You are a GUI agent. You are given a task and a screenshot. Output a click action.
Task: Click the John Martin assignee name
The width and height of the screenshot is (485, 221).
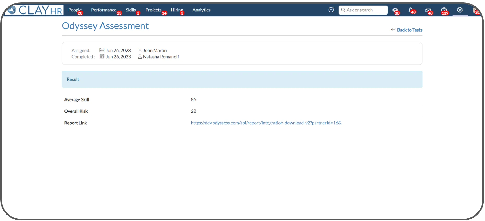(x=155, y=51)
